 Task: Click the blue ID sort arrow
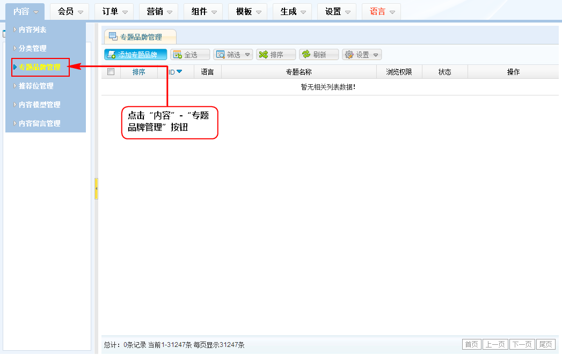(179, 72)
